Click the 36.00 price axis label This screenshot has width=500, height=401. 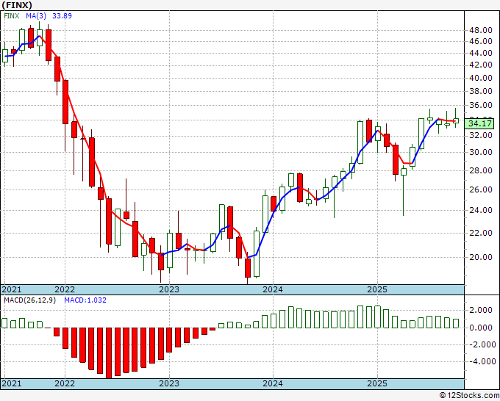click(x=481, y=106)
